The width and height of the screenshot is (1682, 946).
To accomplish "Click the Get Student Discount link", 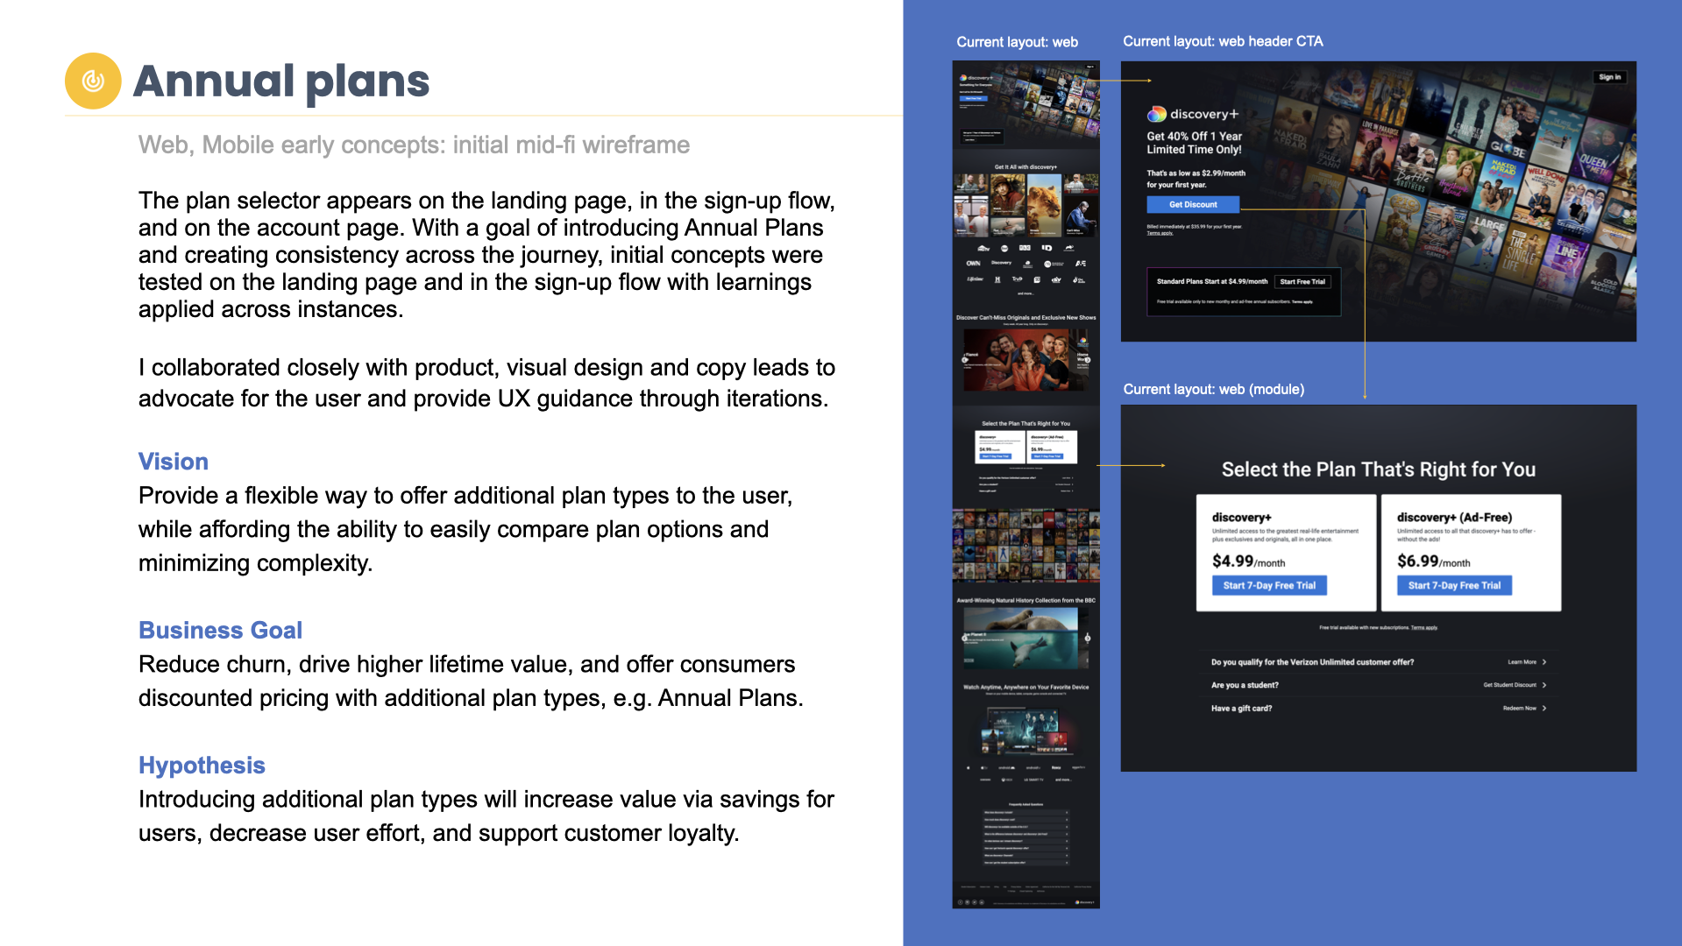I will [x=1509, y=685].
